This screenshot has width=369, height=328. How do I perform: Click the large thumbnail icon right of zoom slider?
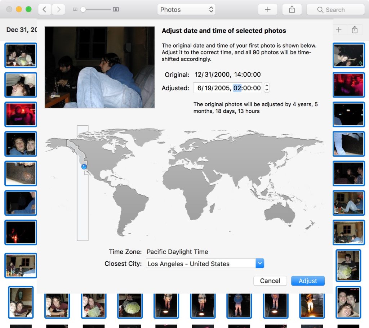[x=116, y=10]
